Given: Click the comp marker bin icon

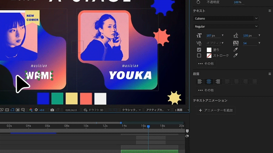Looking at the screenshot, I should pos(187,131).
